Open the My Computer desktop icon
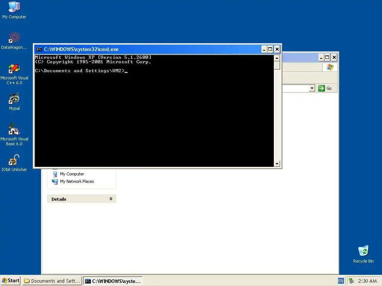 [14, 10]
